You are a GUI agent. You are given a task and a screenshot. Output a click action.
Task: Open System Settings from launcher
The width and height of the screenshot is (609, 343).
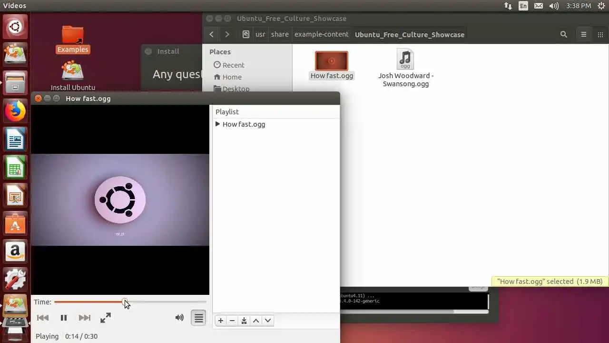(15, 280)
